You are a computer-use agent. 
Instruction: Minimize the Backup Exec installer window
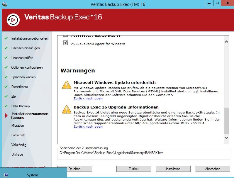pyautogui.click(x=209, y=3)
